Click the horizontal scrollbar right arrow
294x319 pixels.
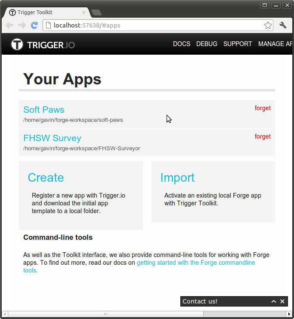pos(289,314)
